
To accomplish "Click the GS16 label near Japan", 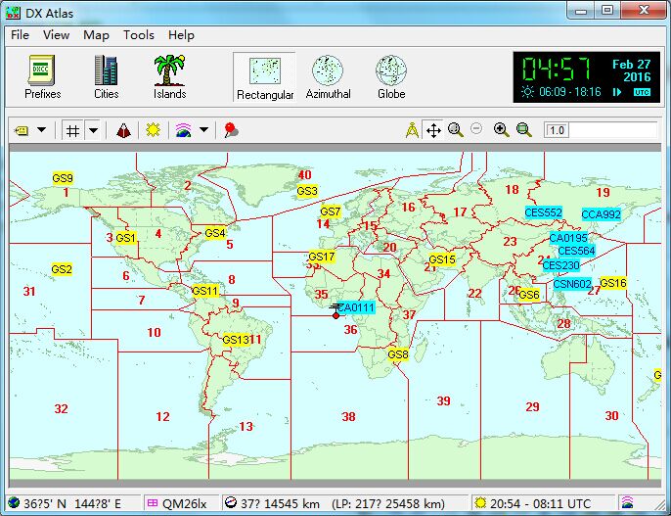I will click(x=613, y=283).
